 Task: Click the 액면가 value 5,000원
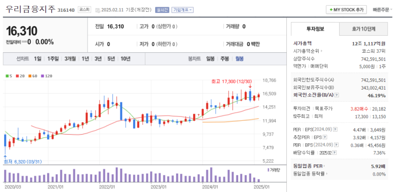(367, 66)
